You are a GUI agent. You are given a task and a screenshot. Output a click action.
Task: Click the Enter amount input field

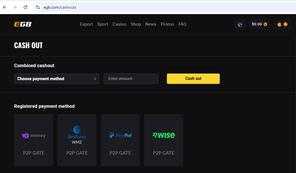pos(131,79)
